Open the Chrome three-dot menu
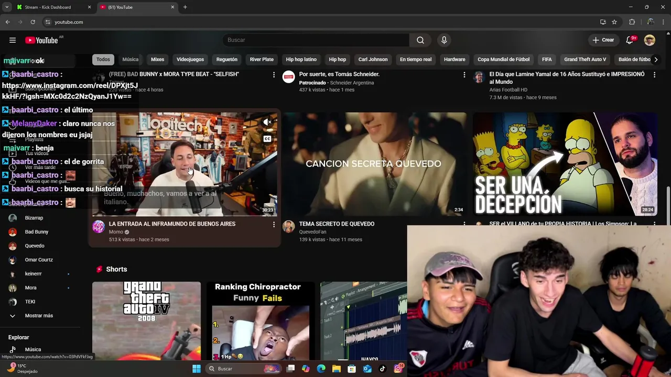Screen dimensions: 671x377 click(664, 22)
